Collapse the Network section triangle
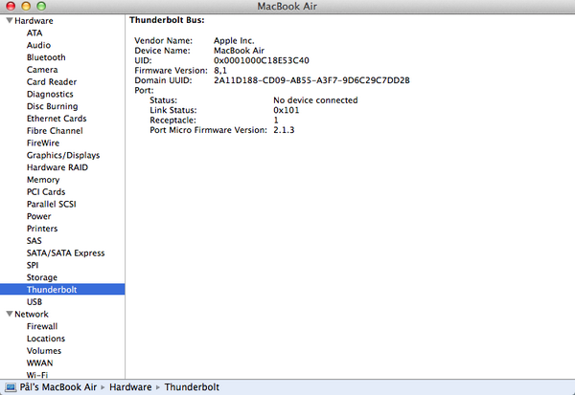The image size is (575, 395). pos(10,314)
